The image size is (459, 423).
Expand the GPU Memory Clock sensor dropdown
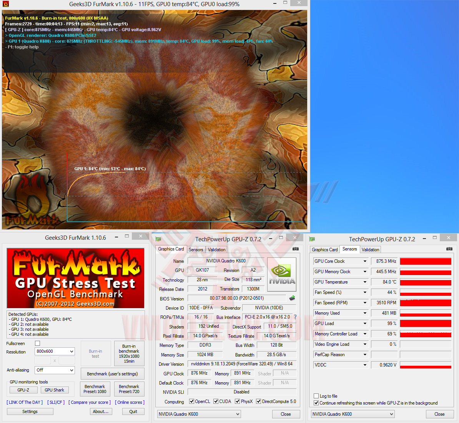coord(365,272)
